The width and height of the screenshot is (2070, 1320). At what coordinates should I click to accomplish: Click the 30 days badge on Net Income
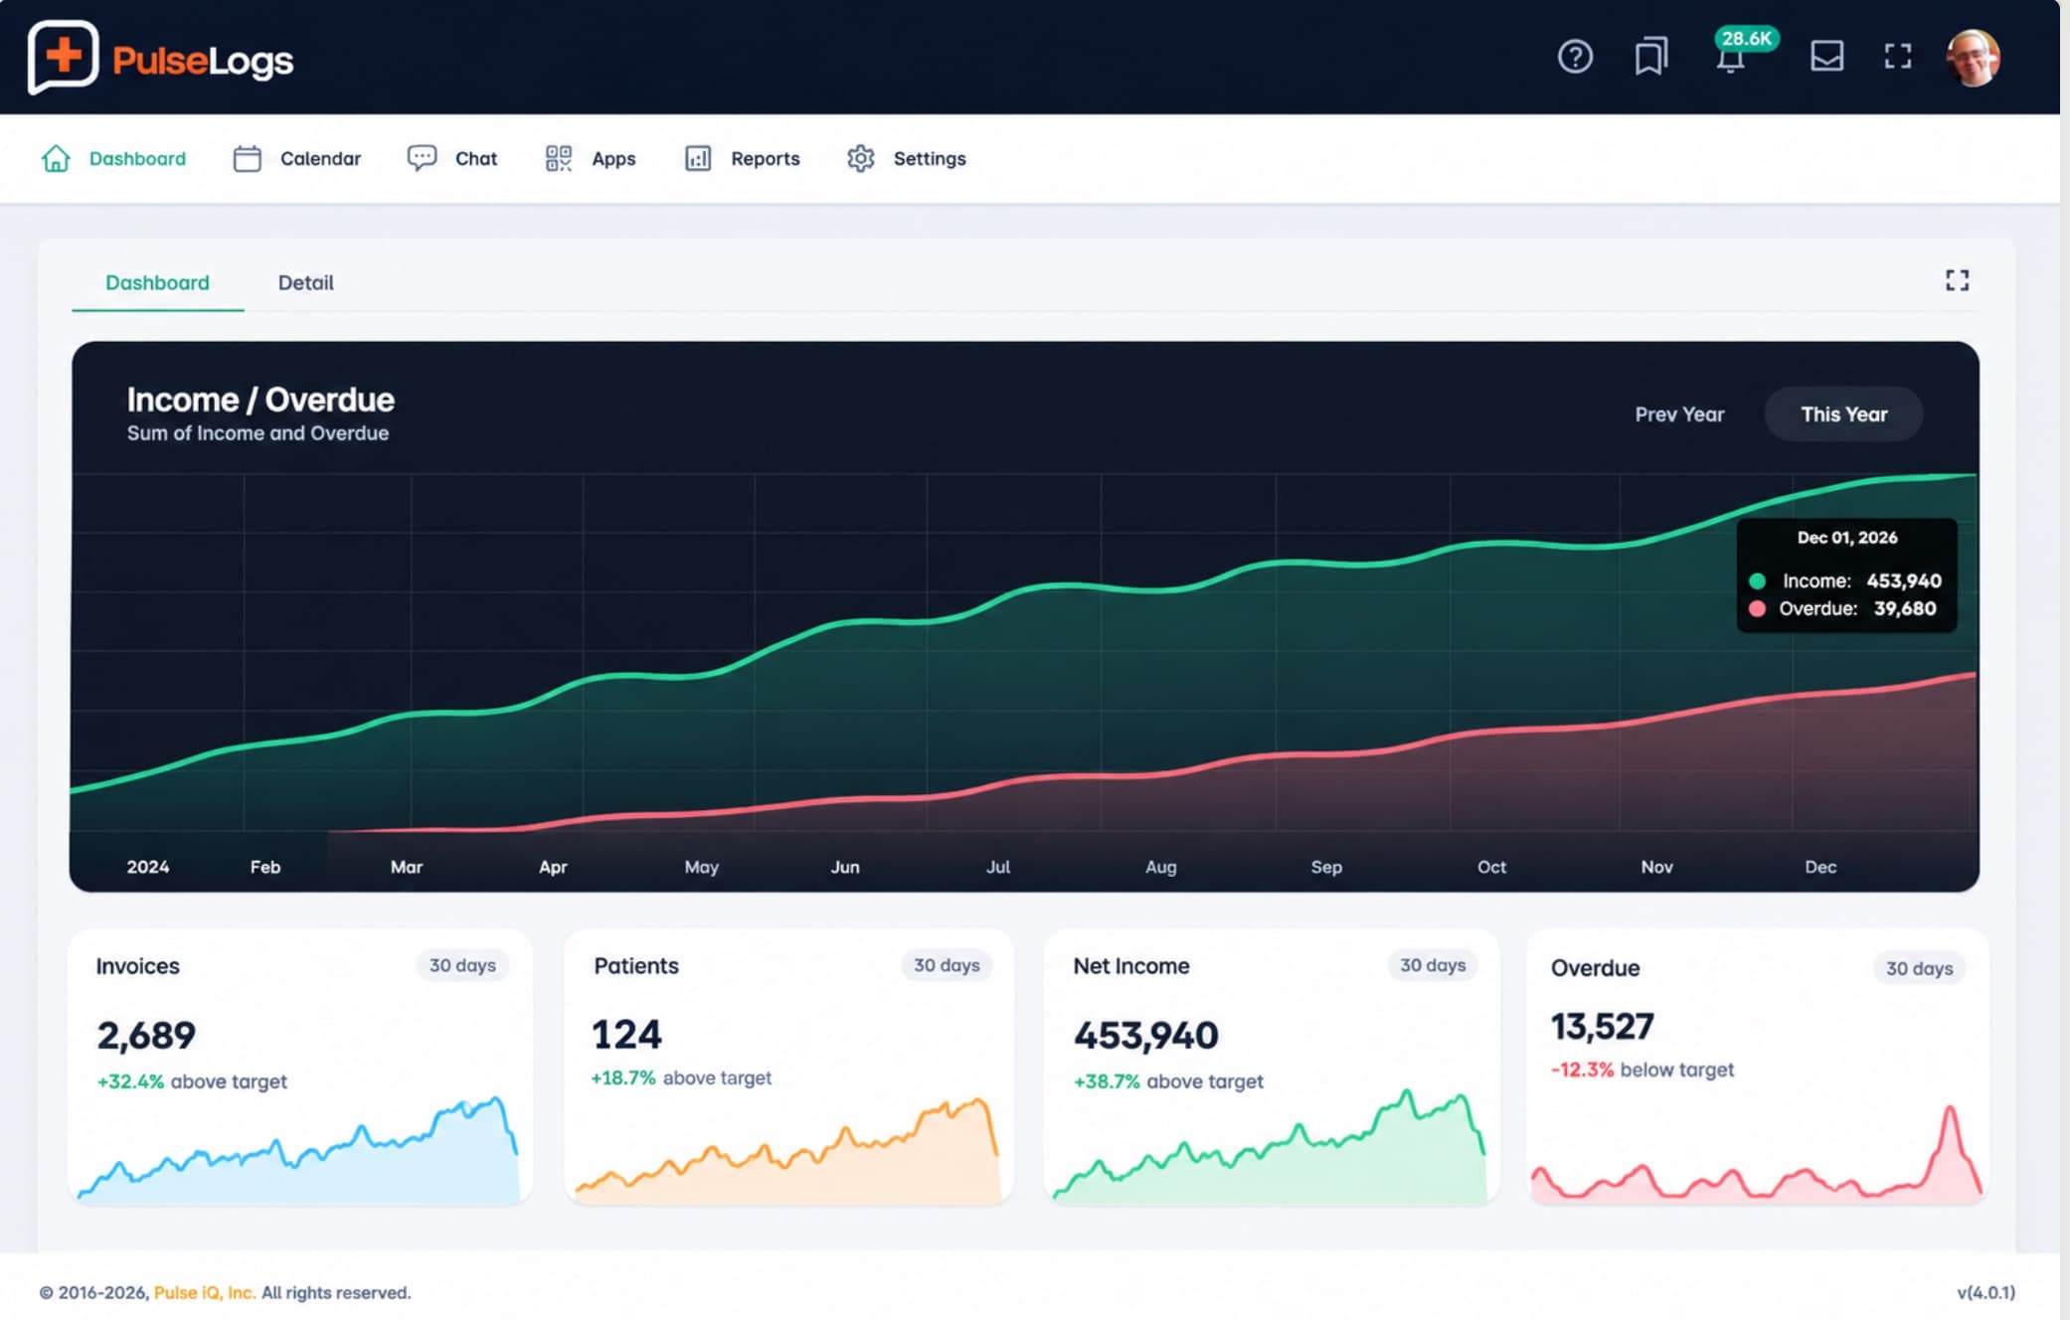[1433, 965]
